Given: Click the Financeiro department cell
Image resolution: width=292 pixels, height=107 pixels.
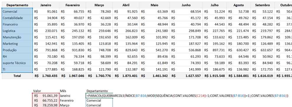Looking at the screenshot, I should pos(17,24).
